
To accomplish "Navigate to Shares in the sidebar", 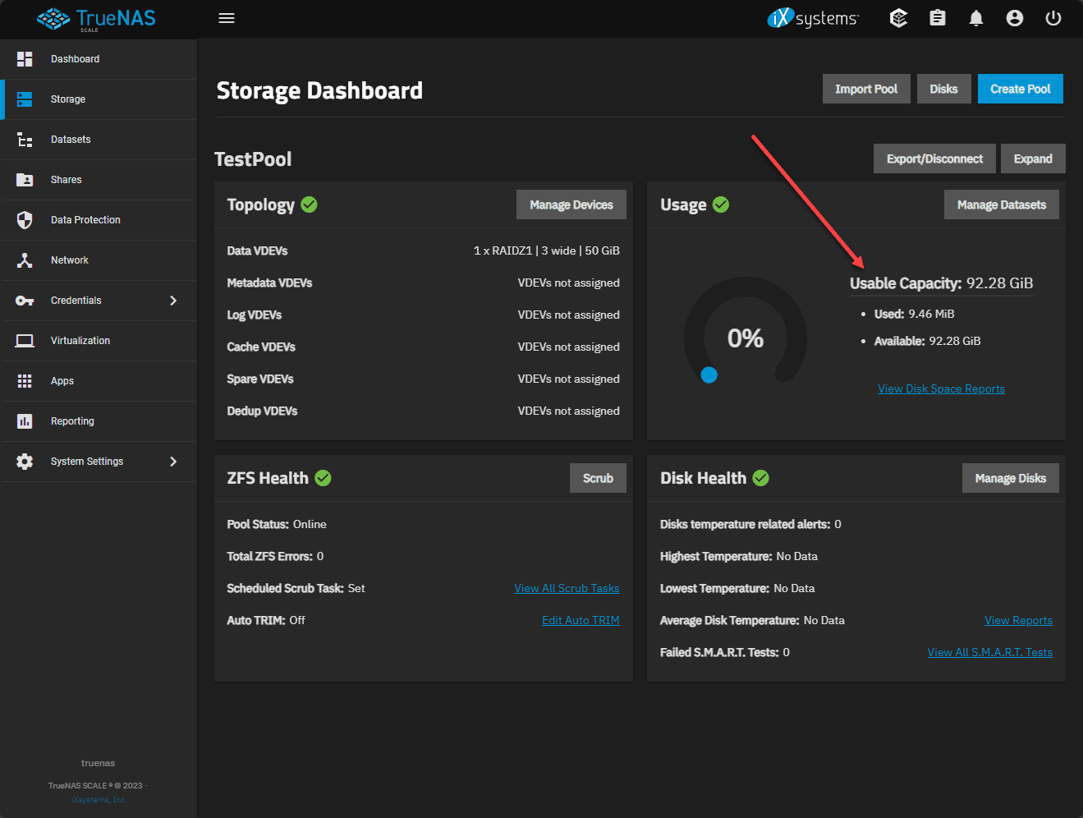I will point(66,179).
